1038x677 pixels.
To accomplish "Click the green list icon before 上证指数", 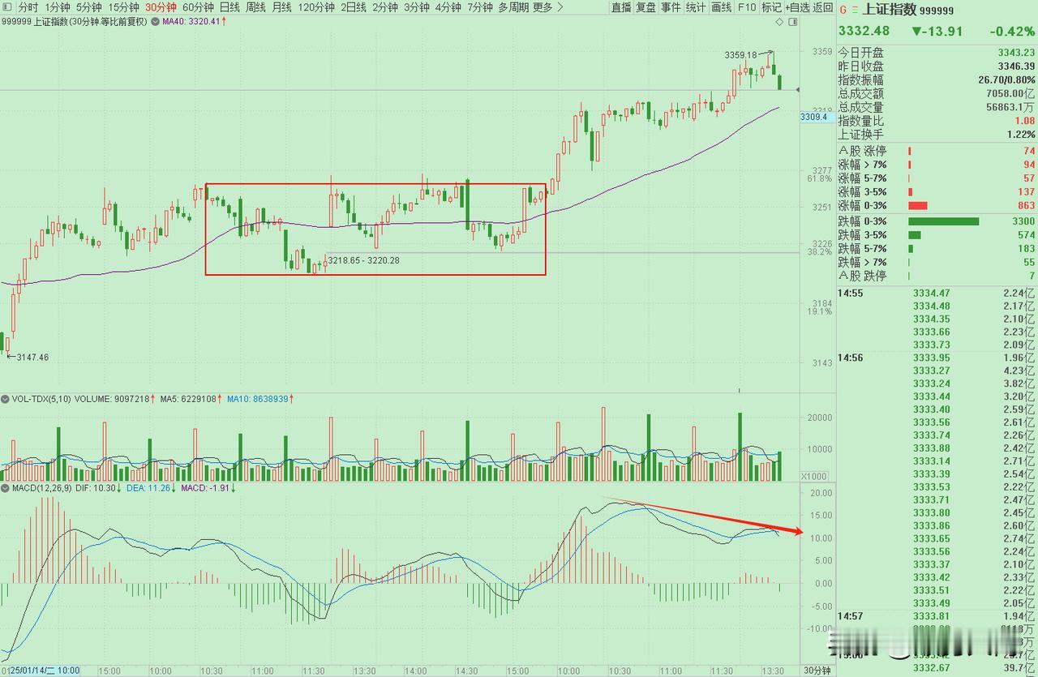I will click(854, 11).
